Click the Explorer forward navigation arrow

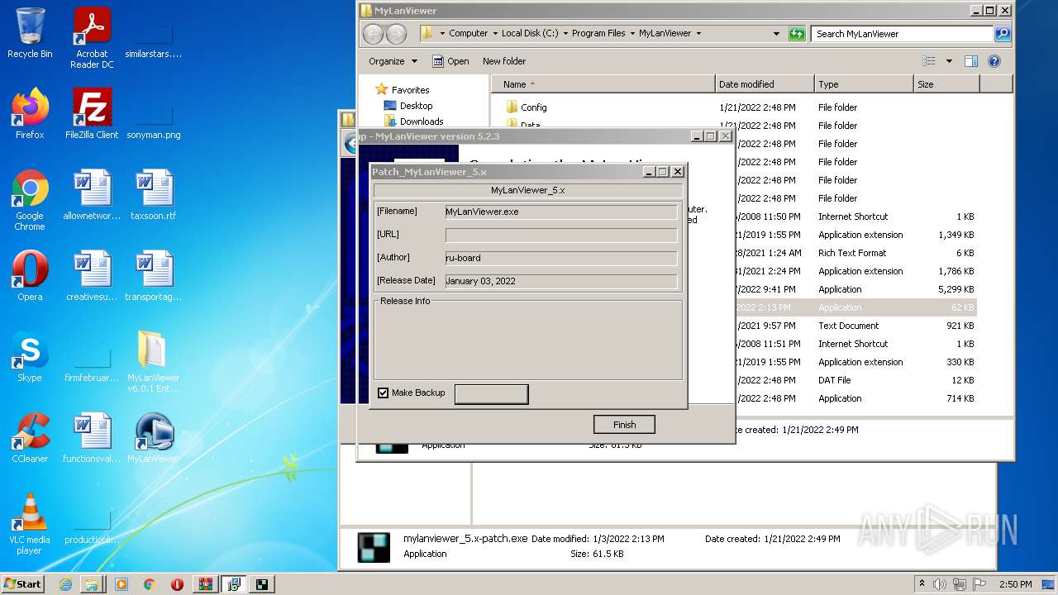tap(397, 34)
